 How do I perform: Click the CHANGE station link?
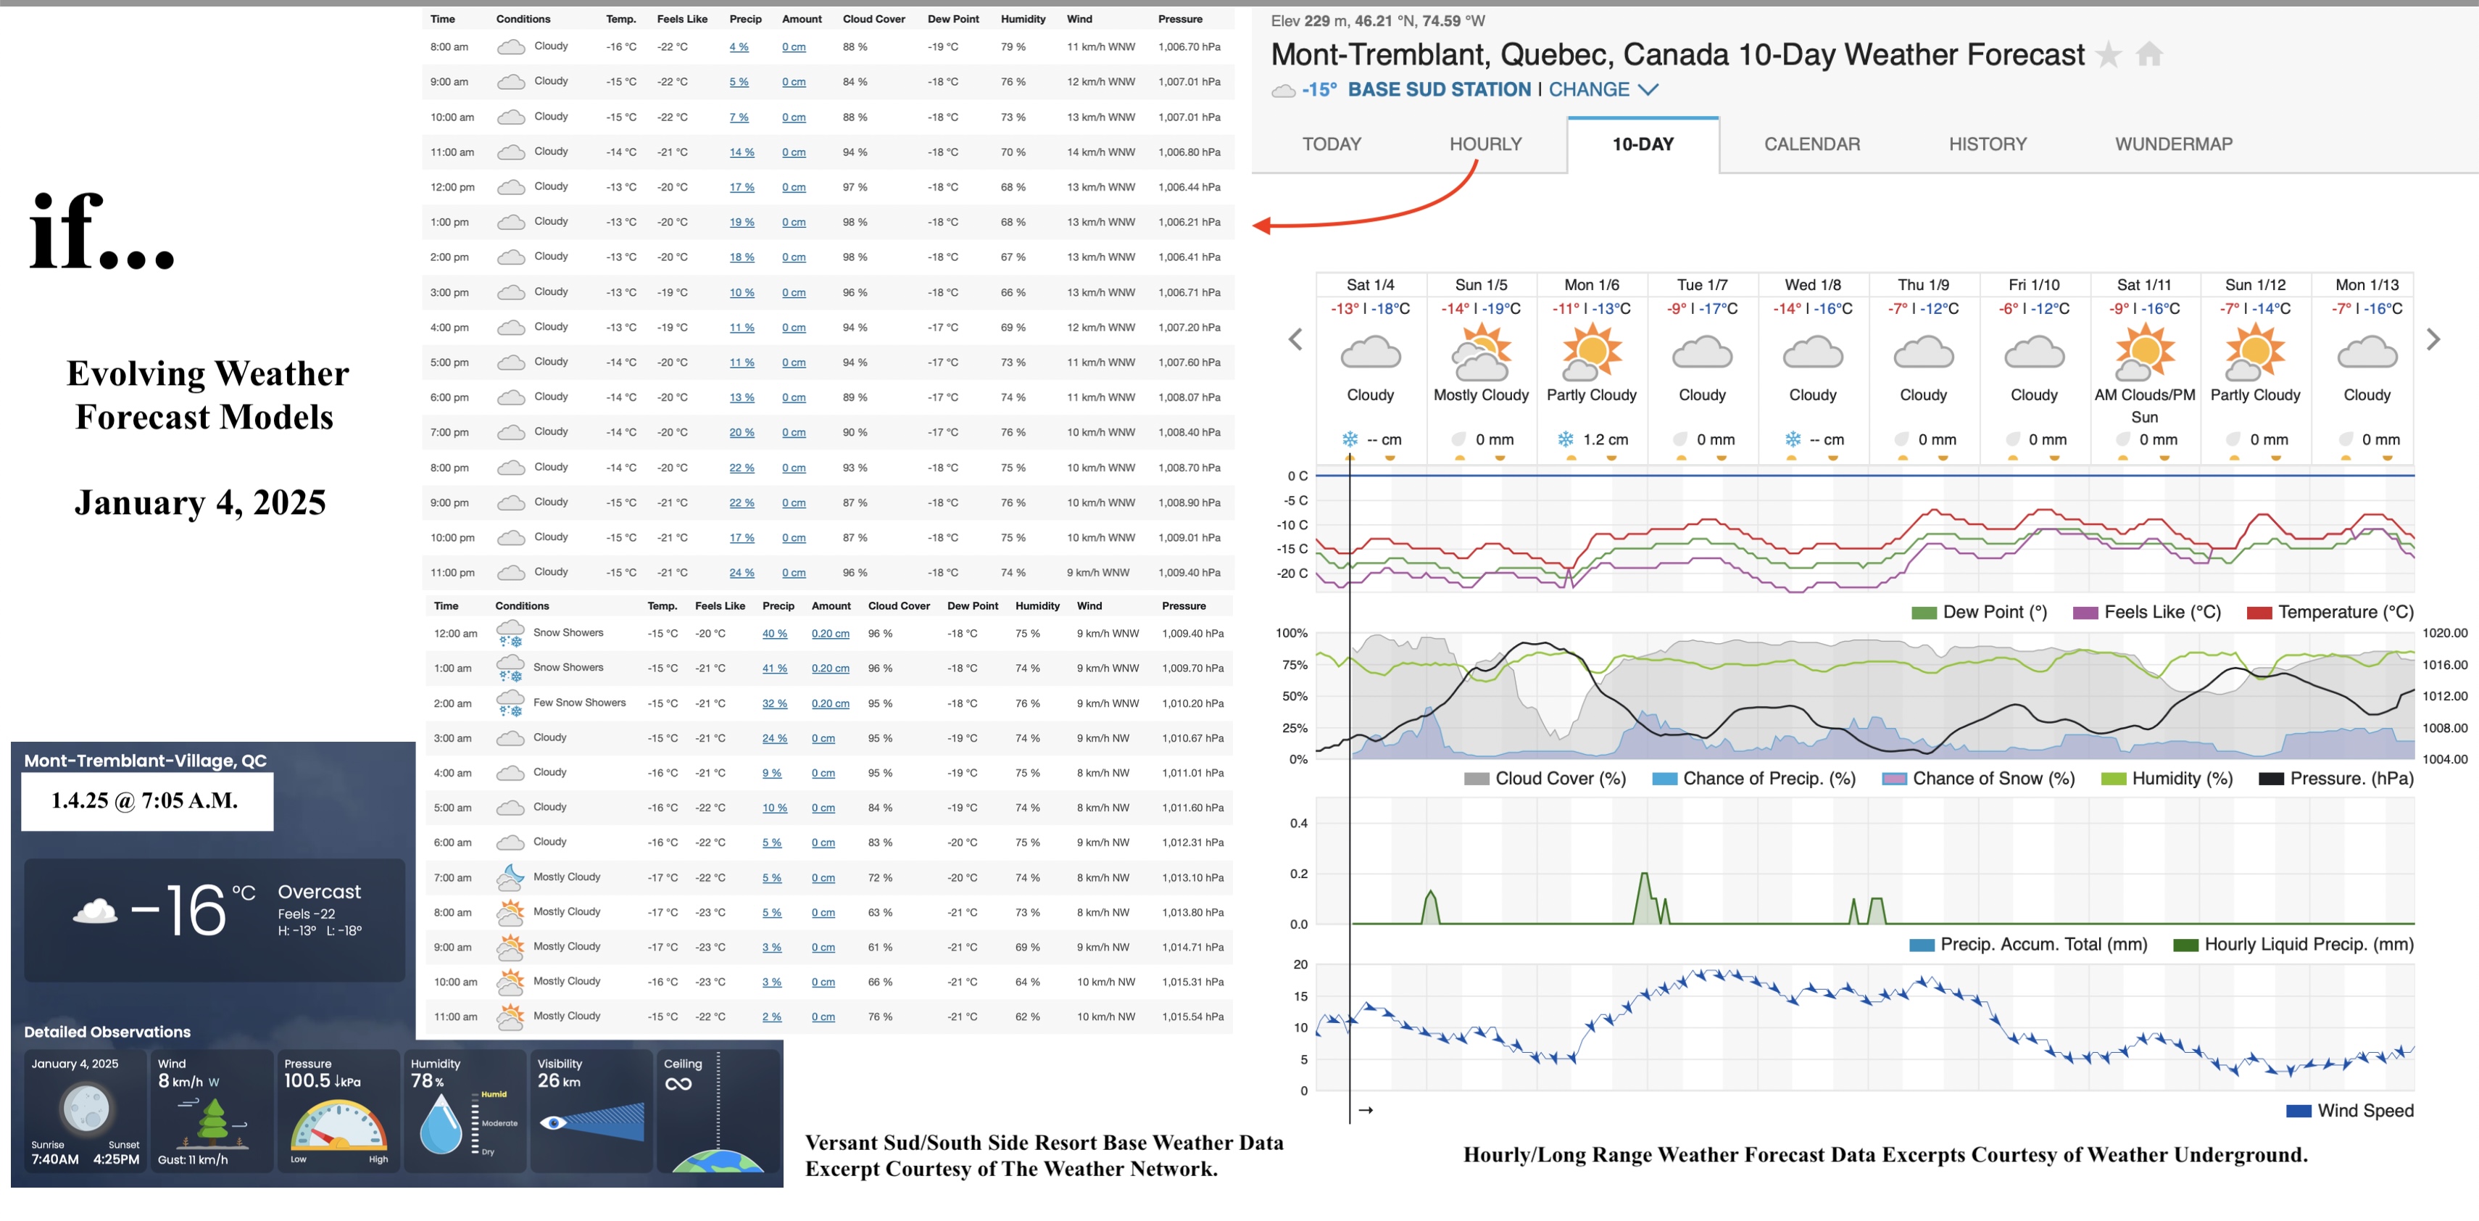coord(1589,90)
